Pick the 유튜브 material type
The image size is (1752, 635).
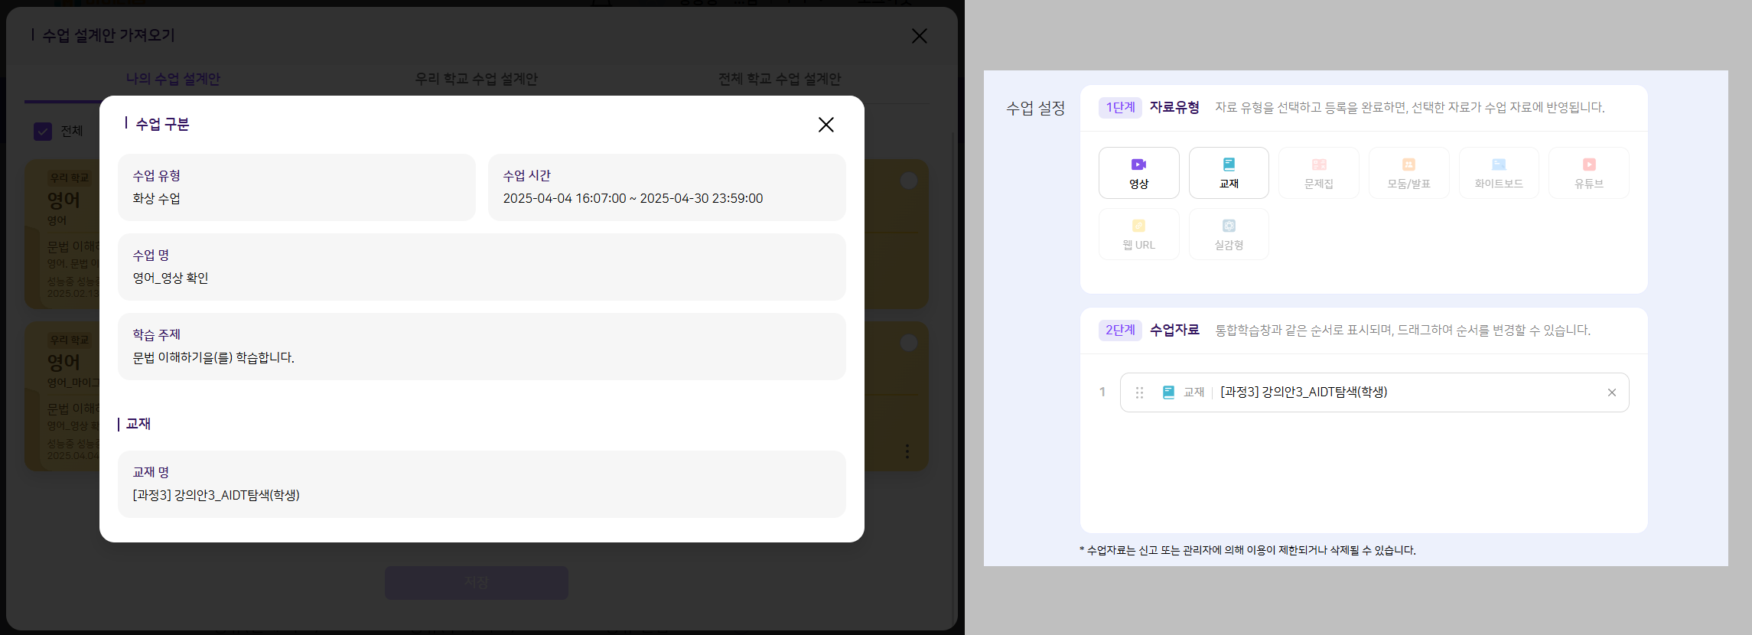coord(1589,173)
